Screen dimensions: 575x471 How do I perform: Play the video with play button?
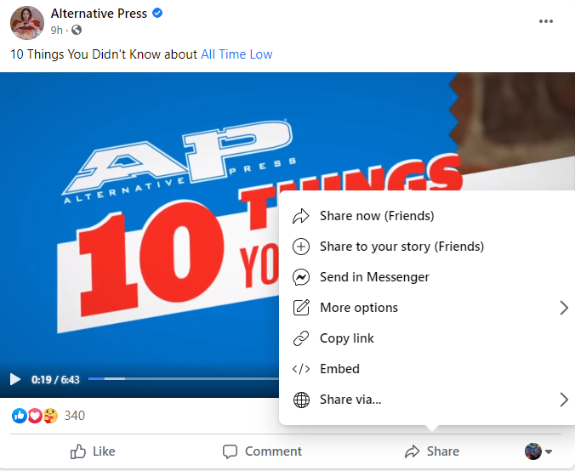pyautogui.click(x=14, y=379)
